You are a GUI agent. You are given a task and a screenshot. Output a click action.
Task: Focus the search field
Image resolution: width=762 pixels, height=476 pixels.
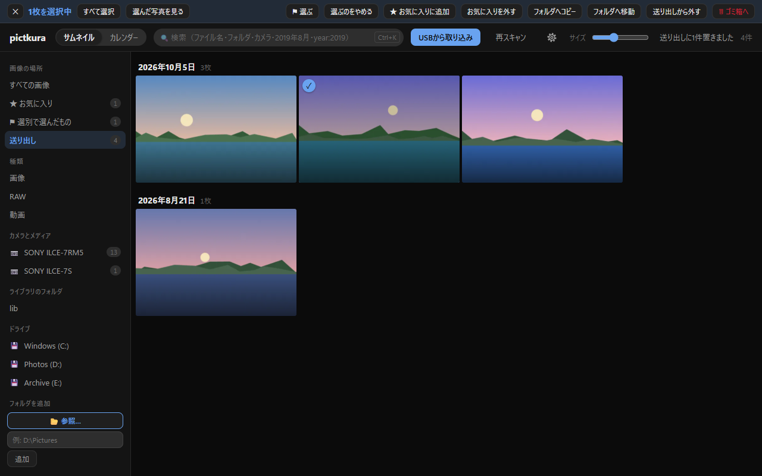[279, 37]
